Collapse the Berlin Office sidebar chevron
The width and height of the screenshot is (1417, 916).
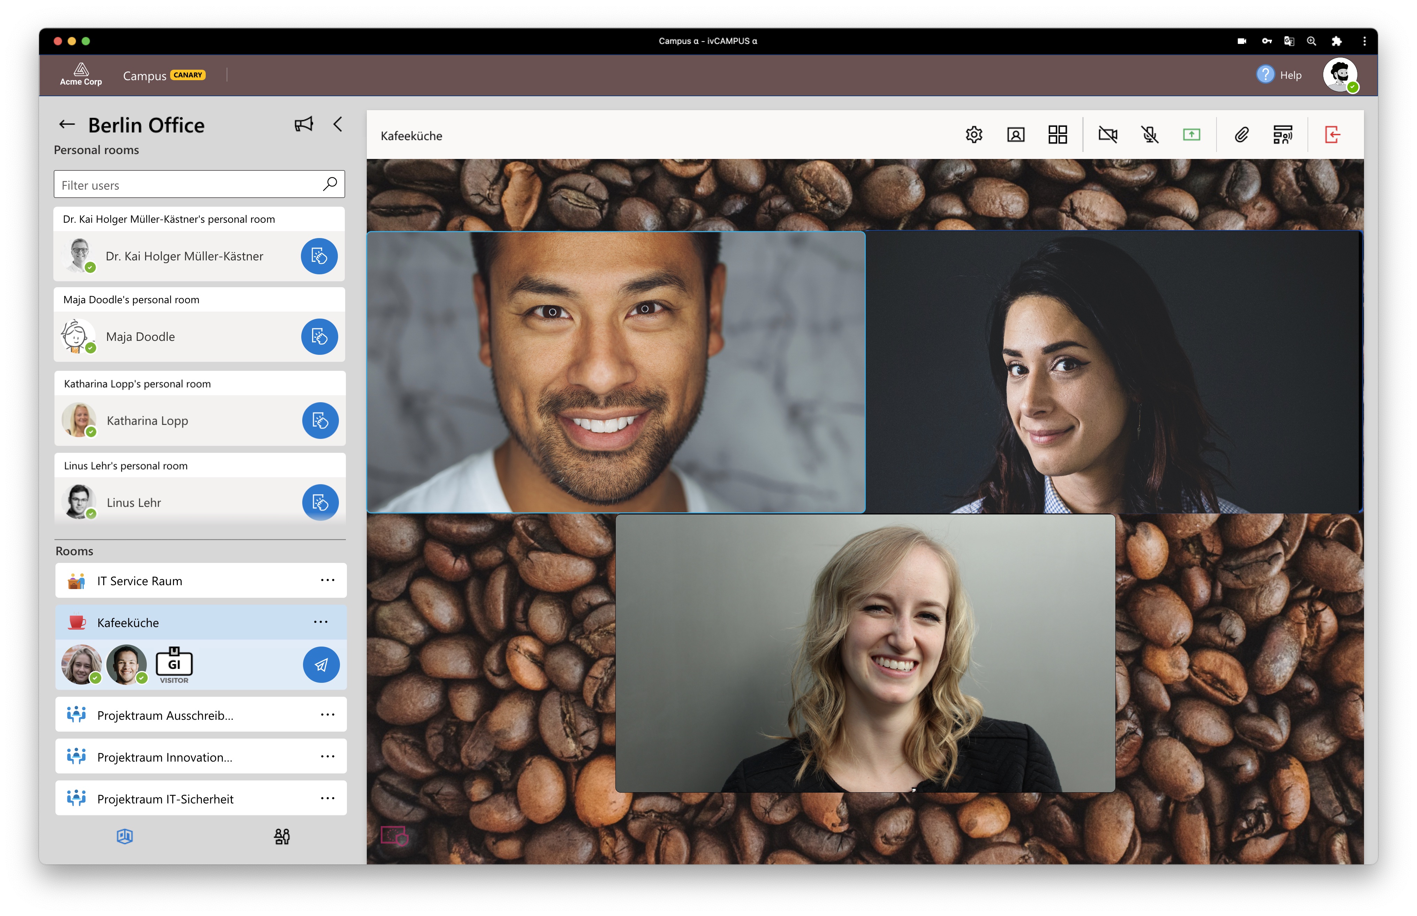point(338,124)
